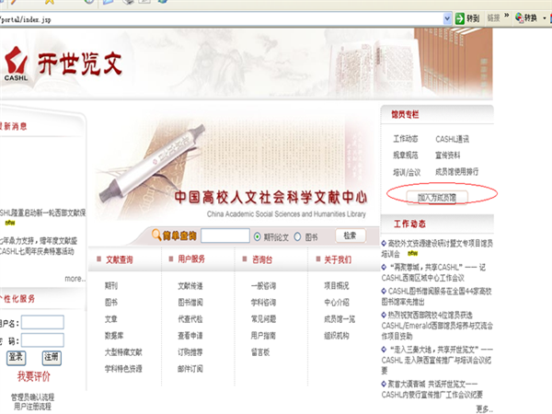Click the 用户服务 section heading
Screen dimensions: 552x414
point(191,259)
